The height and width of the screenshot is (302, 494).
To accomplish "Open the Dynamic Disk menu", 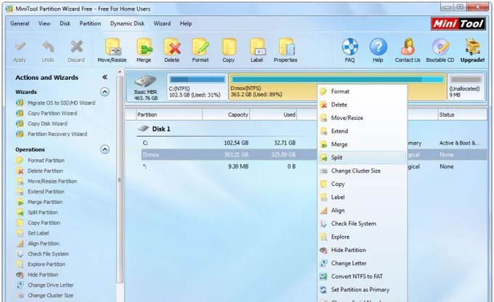I will click(x=127, y=24).
